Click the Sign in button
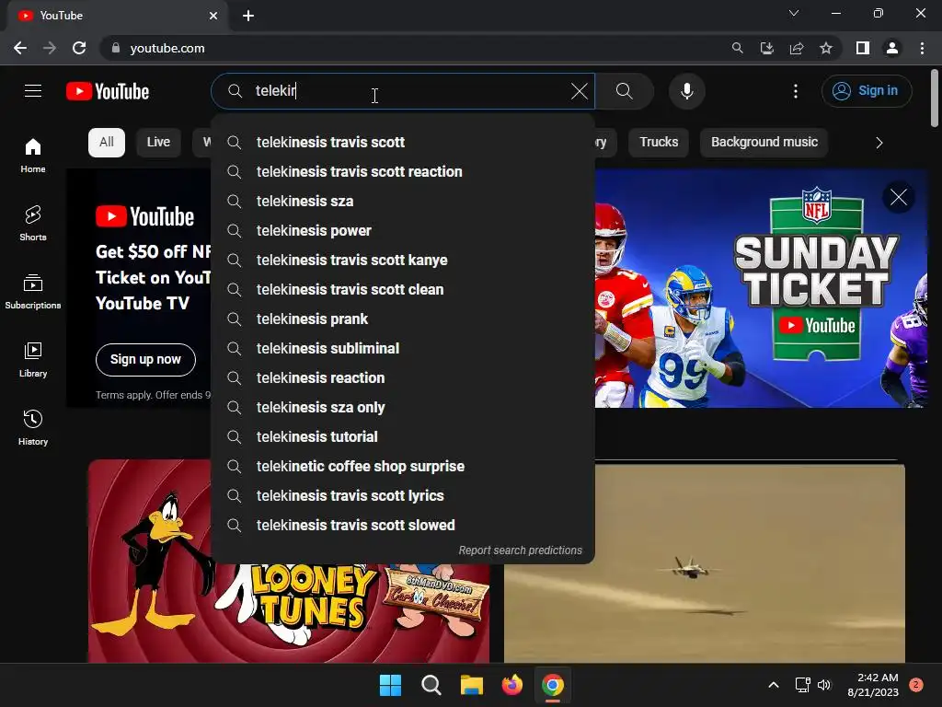The image size is (942, 707). [867, 91]
